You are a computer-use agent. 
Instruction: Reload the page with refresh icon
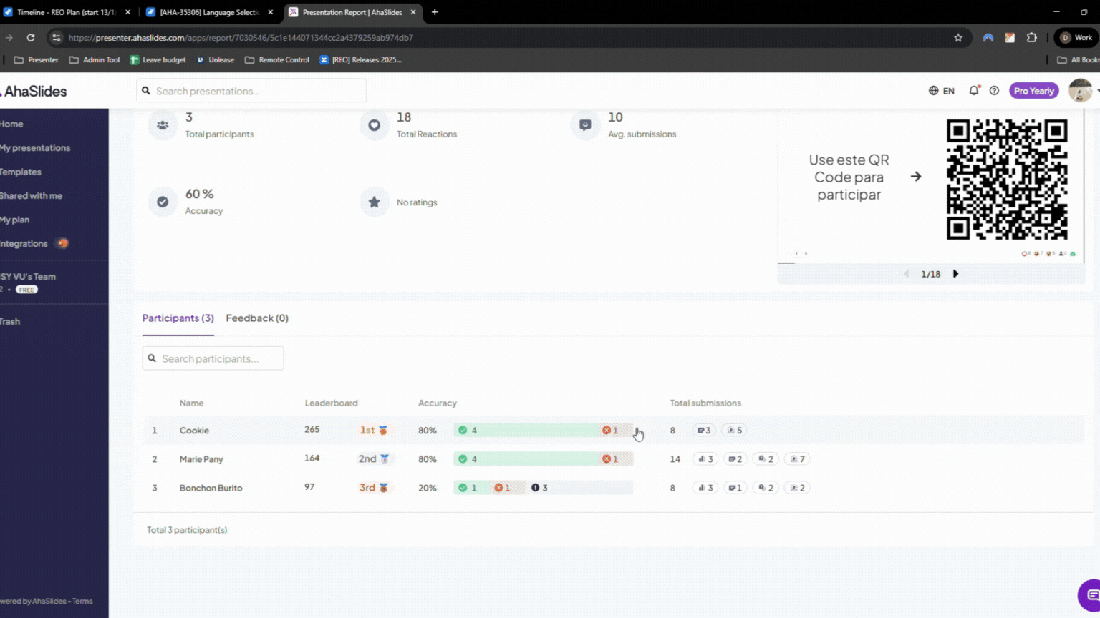(31, 38)
